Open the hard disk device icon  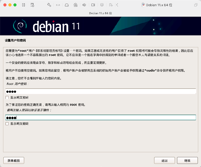[x=67, y=5]
